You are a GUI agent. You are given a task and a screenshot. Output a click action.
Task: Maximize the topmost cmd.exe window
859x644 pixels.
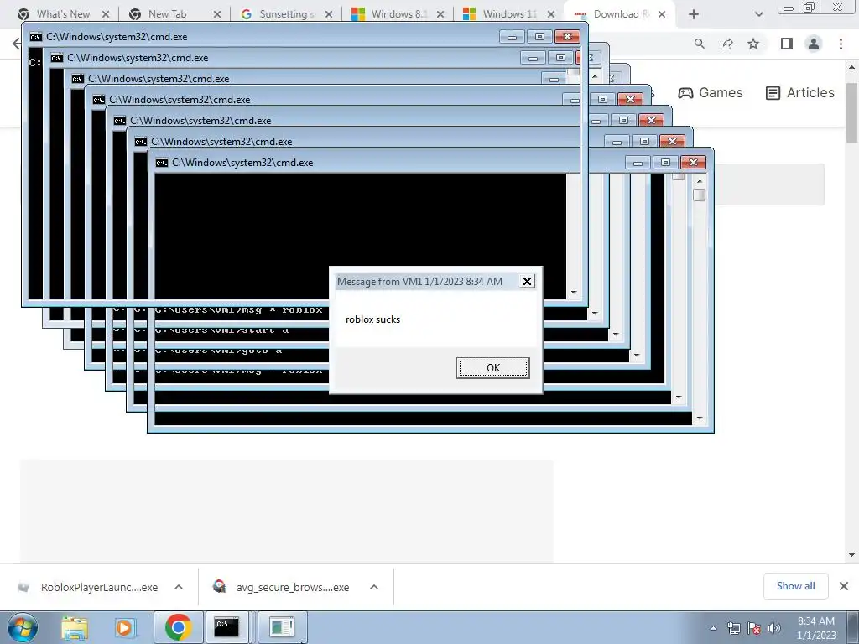click(x=539, y=37)
